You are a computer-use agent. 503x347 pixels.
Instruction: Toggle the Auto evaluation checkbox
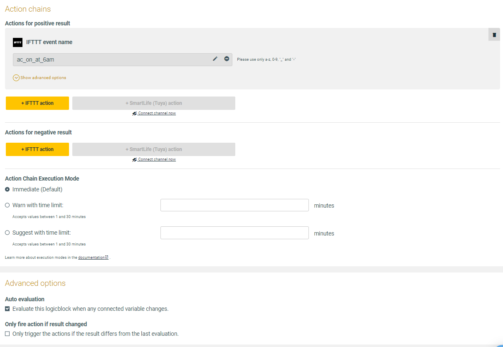[7, 309]
